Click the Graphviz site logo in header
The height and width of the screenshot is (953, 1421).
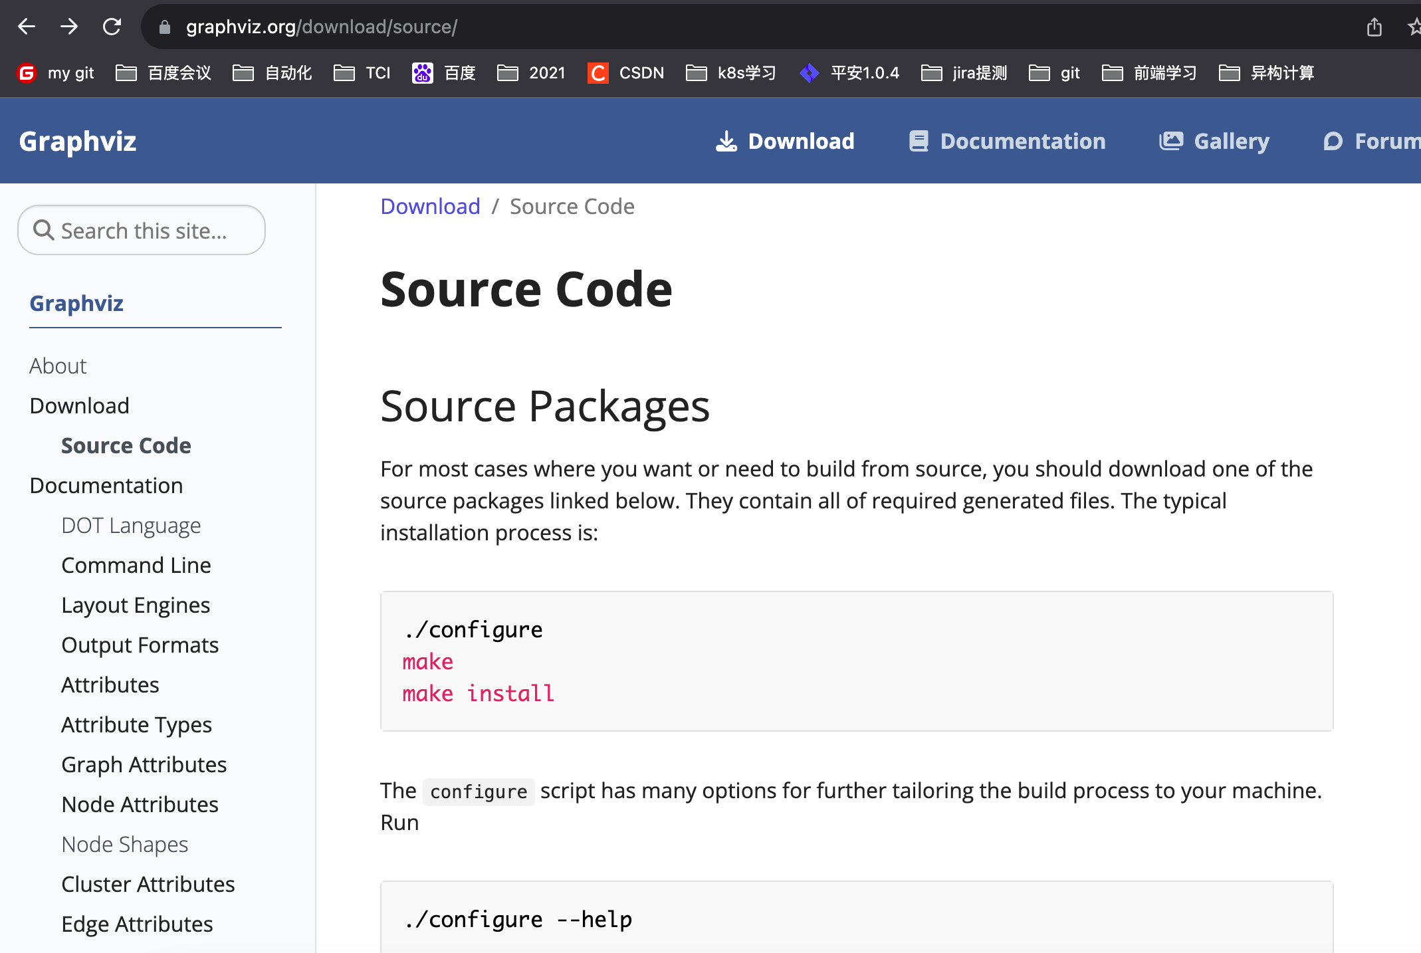coord(78,141)
